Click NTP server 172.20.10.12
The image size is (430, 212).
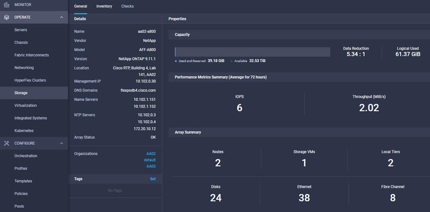[145, 129]
